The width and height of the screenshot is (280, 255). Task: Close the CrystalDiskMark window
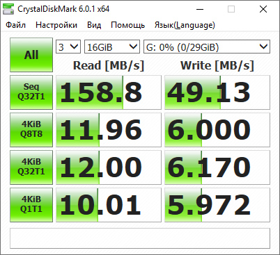click(x=263, y=9)
